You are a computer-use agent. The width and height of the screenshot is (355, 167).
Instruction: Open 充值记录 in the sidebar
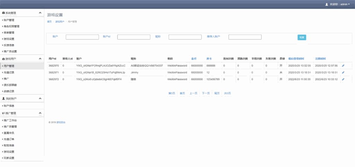click(9, 73)
